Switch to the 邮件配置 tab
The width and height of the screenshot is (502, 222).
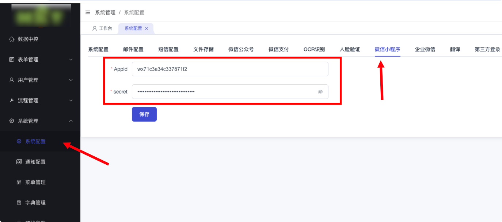coord(133,49)
